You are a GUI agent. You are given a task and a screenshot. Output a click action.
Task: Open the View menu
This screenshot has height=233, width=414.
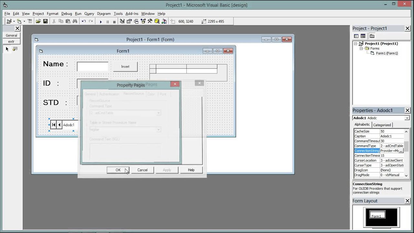point(26,14)
